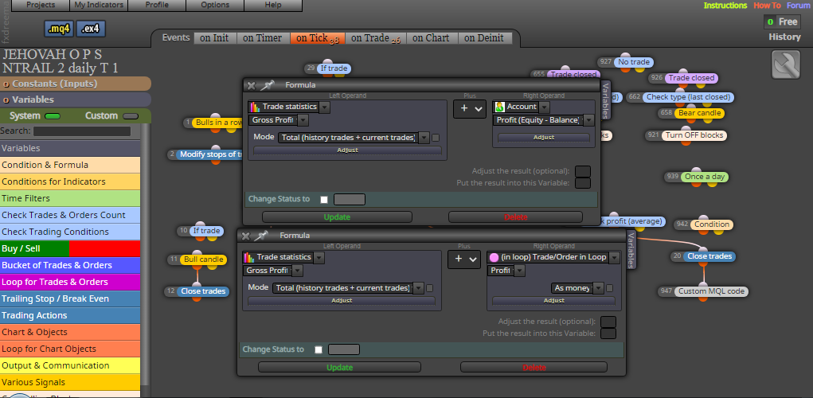Viewport: 813px width, 398px height.
Task: Select the Bull candle block
Action: coord(203,259)
